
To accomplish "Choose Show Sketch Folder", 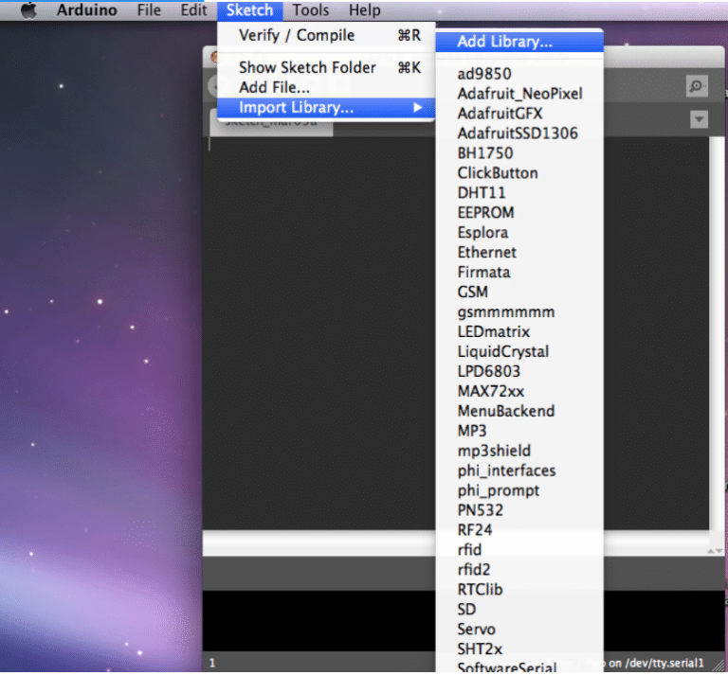I will [x=307, y=67].
